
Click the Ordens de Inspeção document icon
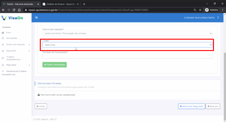pyautogui.click(x=3, y=45)
